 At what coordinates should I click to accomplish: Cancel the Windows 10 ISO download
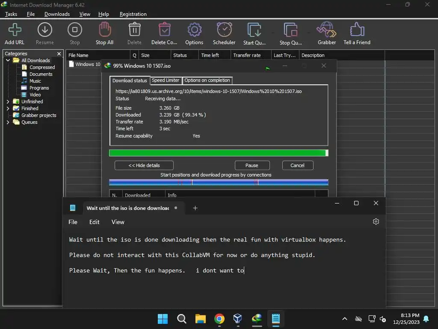click(298, 165)
